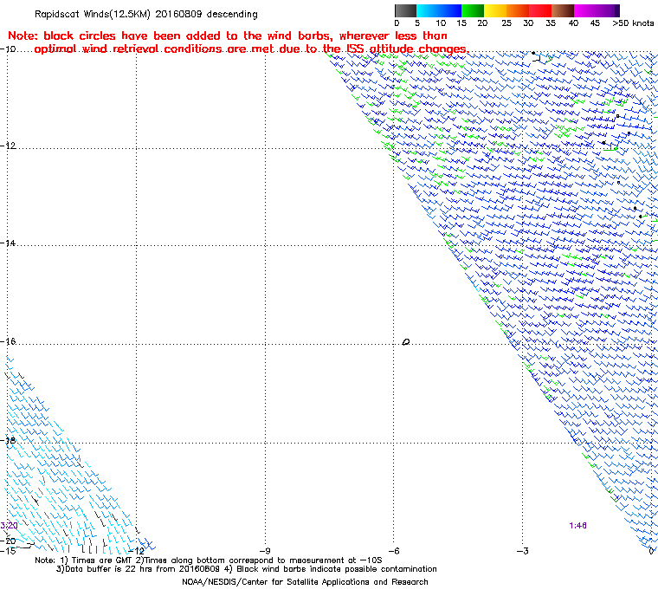The image size is (658, 596).
Task: Click the purple '3:20' swath time label
Action: click(9, 526)
